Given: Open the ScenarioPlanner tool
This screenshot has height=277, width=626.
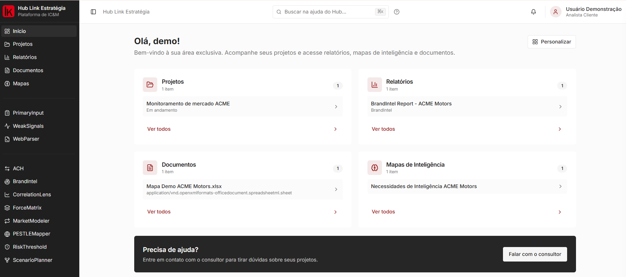Looking at the screenshot, I should coord(39,260).
